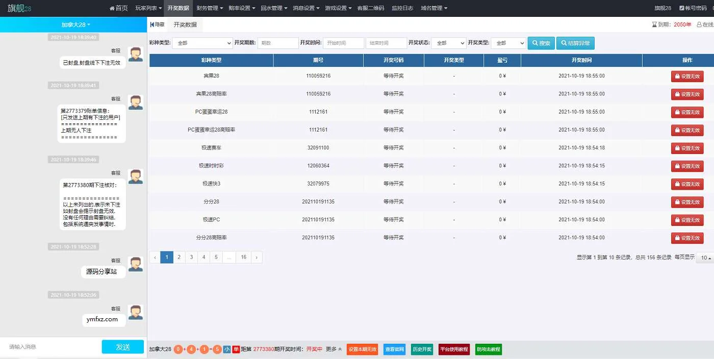Click the 历史开奖 button at the bottom
Image resolution: width=714 pixels, height=359 pixels.
point(421,349)
